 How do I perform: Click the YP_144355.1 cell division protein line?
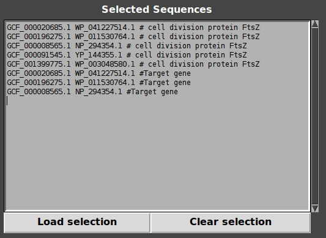[127, 55]
